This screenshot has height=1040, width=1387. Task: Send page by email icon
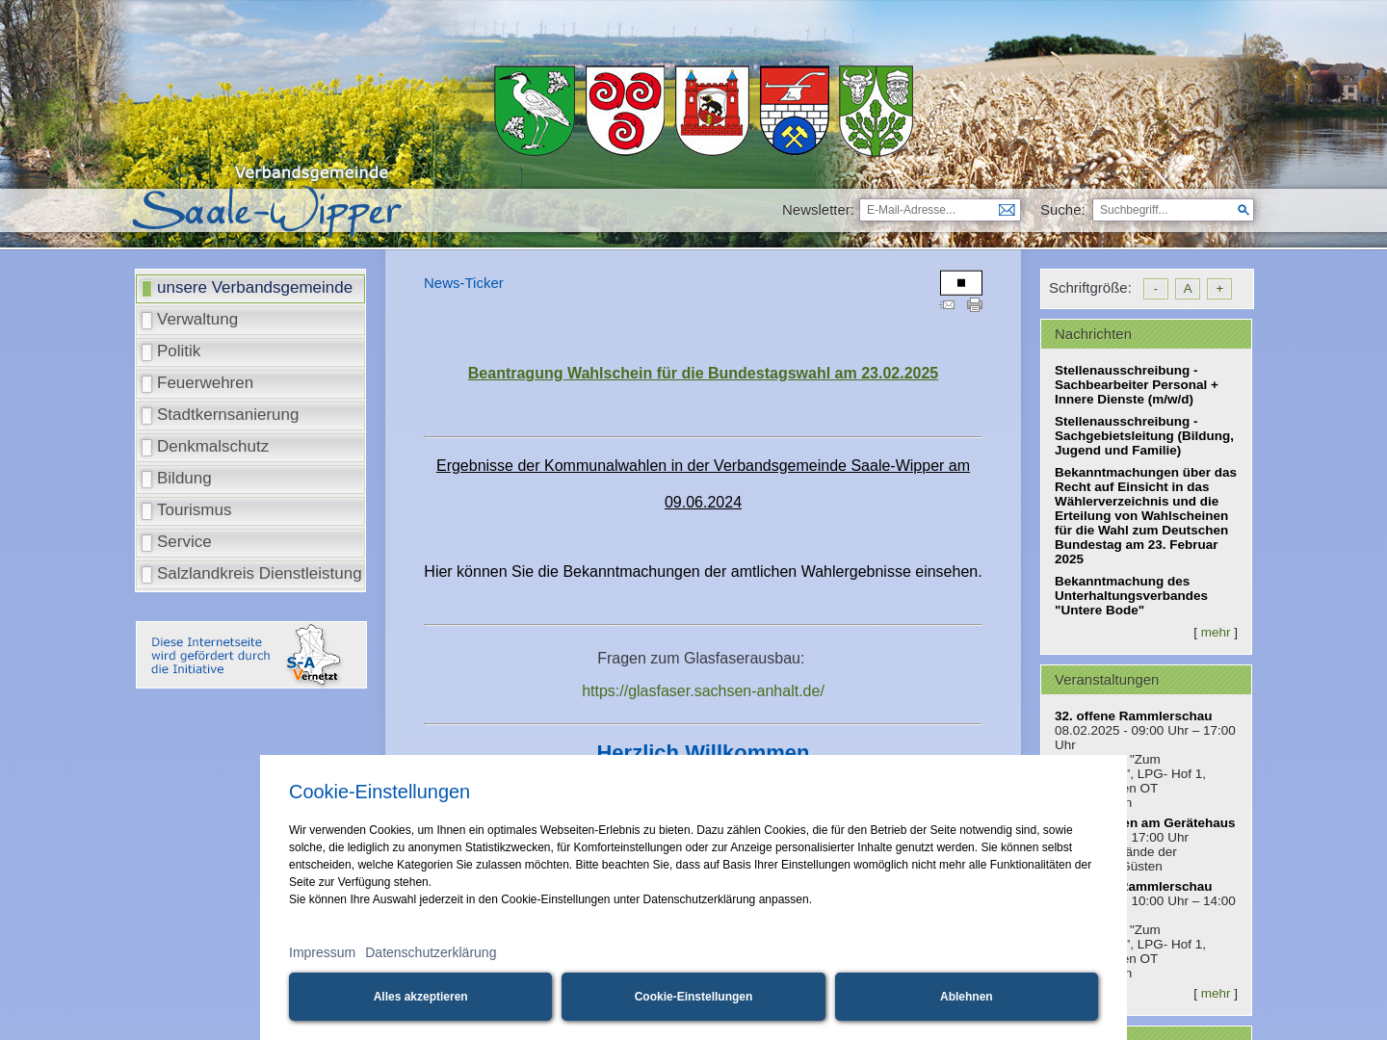click(x=948, y=305)
